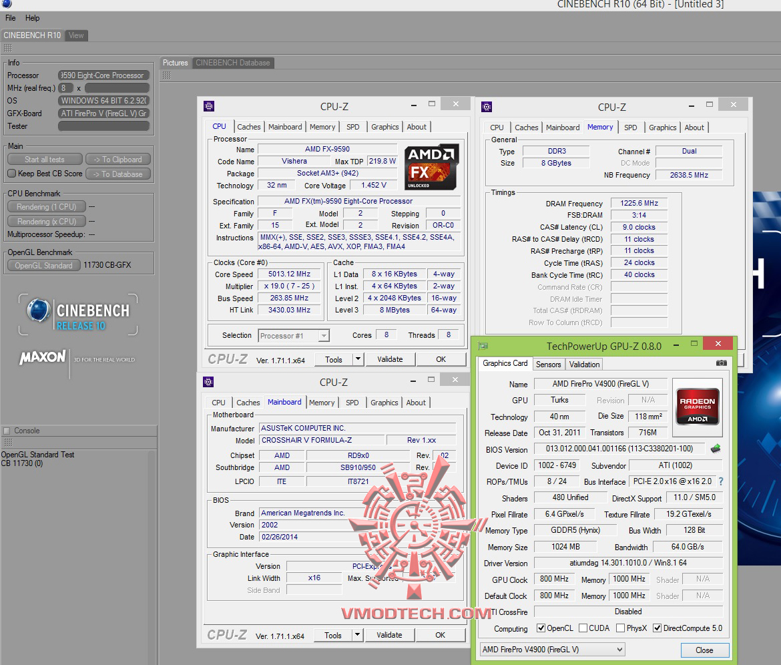Click the console output scrollbar

(152, 557)
